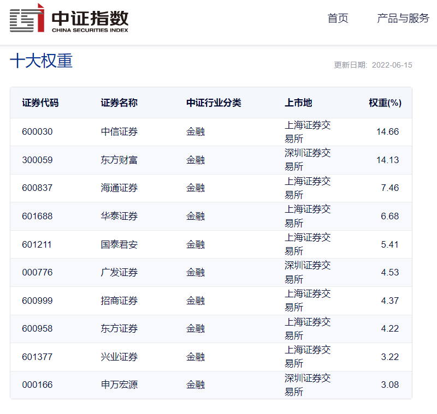The image size is (437, 414).
Task: Select stock name 东方财富
Action: [x=119, y=160]
